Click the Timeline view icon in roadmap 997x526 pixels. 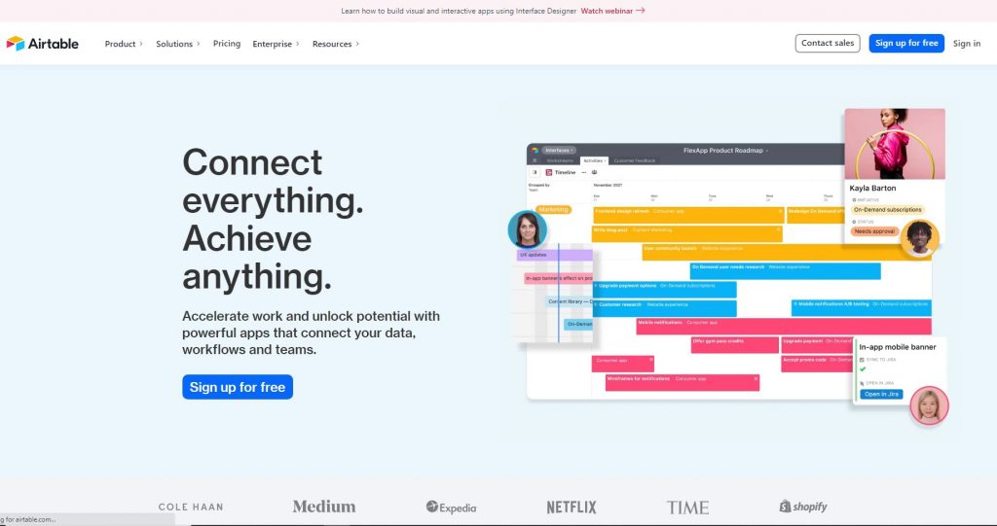tap(549, 172)
